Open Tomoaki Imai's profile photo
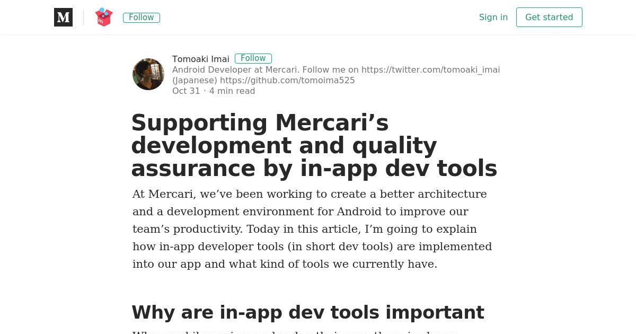Viewport: 636px width, 334px height. [148, 74]
